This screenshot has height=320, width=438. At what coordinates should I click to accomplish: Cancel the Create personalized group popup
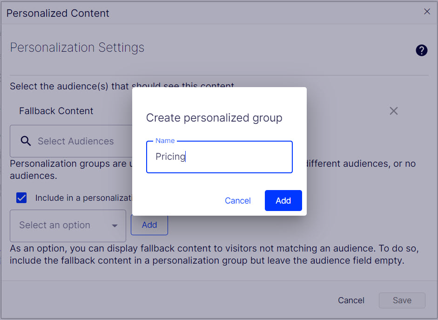[x=238, y=200]
